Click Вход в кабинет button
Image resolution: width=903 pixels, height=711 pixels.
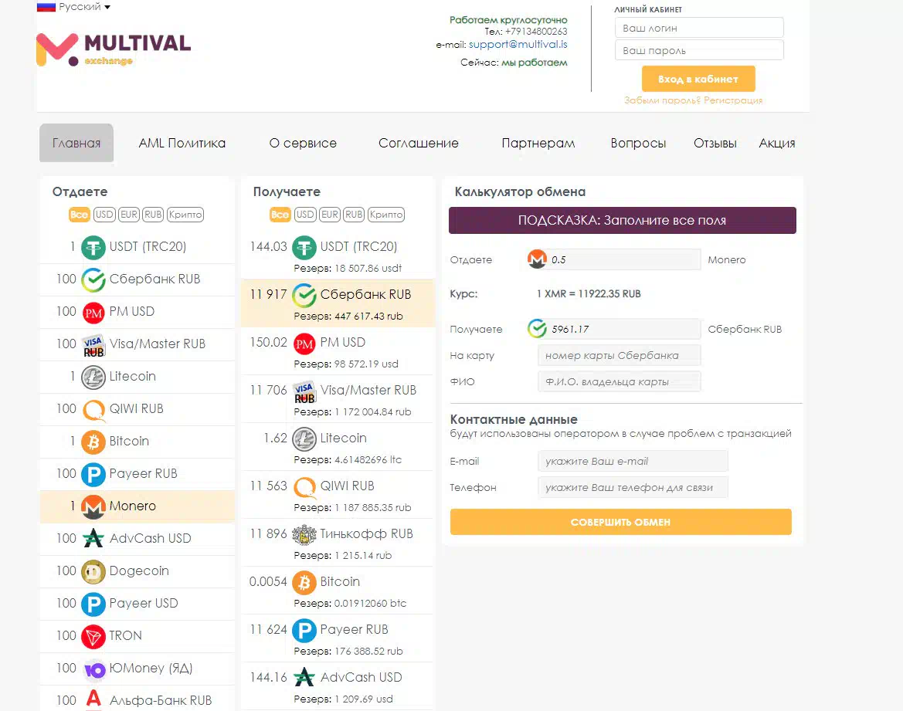(x=698, y=79)
